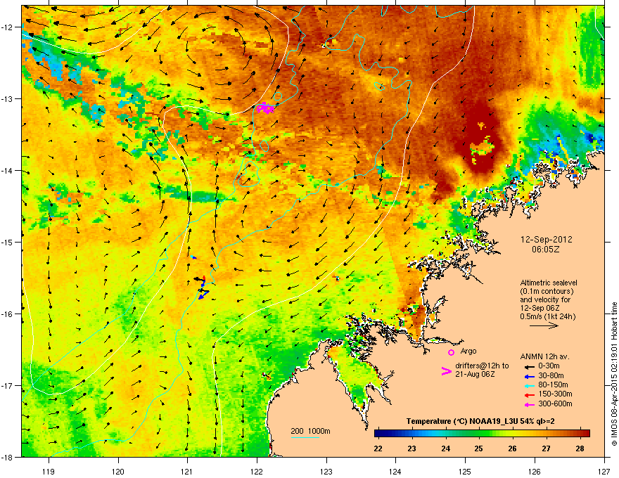
Task: Click the IMOS copyright vertical text
Action: (x=614, y=374)
